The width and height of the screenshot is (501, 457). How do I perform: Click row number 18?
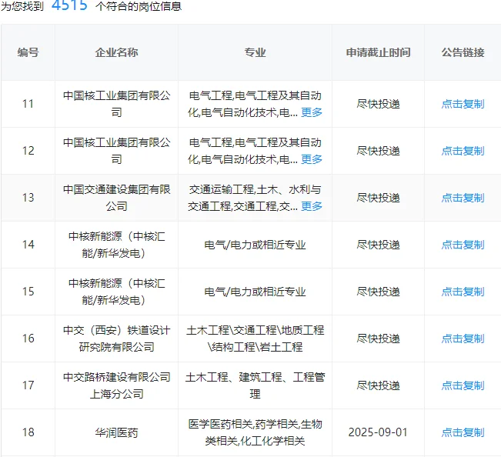coord(28,432)
